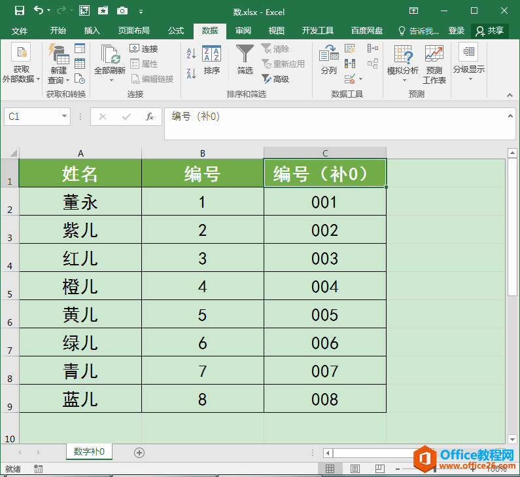Click the Connections (连接) button
This screenshot has height=477, width=520.
144,49
